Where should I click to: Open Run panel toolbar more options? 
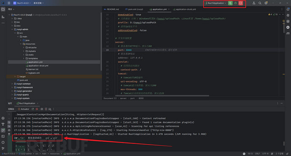(x=54, y=109)
